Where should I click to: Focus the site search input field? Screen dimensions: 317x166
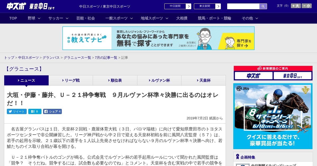pos(243,6)
